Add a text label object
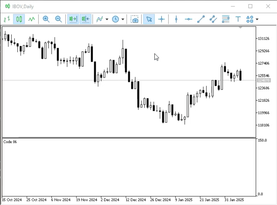This screenshot has height=205, width=277. [238, 19]
